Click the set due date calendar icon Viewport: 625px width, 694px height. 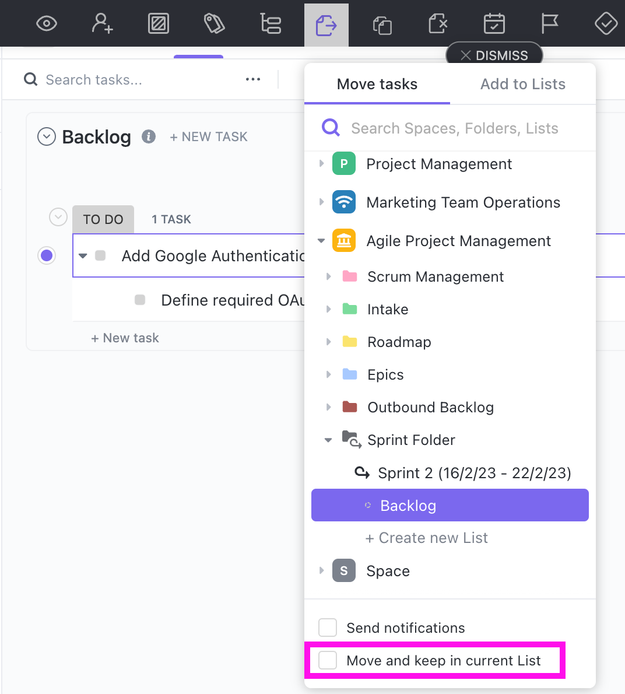click(494, 24)
